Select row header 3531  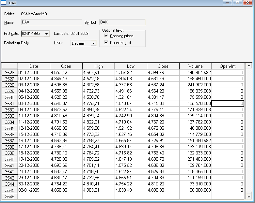[x=9, y=104]
